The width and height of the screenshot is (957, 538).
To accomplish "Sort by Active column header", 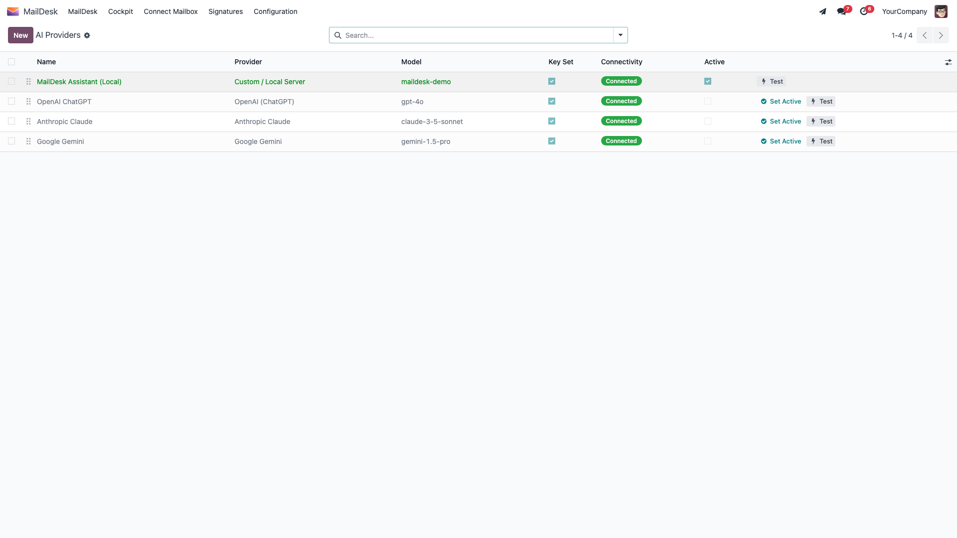I will click(x=714, y=62).
